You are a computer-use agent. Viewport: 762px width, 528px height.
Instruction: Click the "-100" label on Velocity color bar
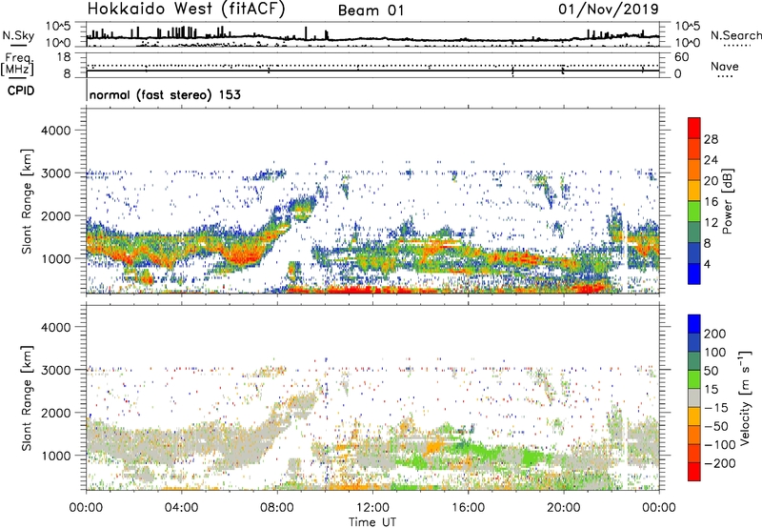point(719,445)
